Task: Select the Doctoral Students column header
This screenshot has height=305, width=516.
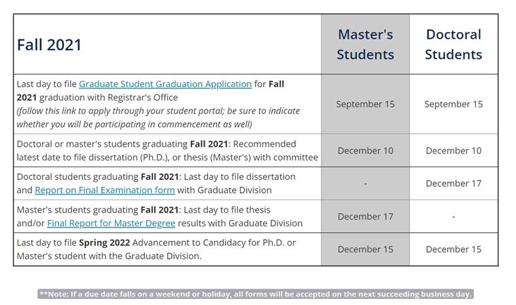Action: point(453,44)
